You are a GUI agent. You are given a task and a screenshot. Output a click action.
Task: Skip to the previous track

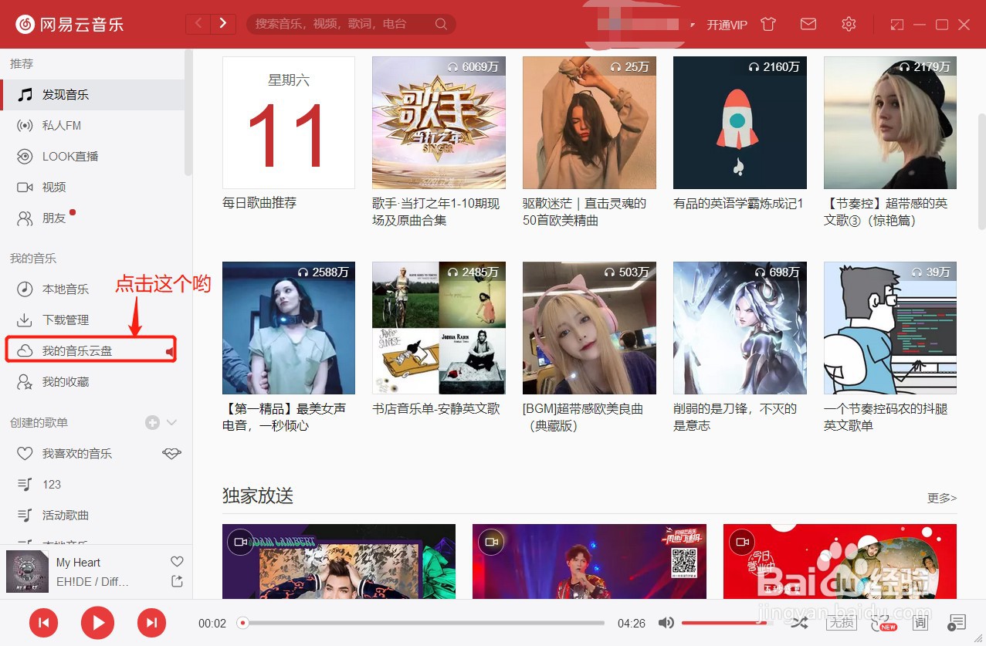point(44,623)
